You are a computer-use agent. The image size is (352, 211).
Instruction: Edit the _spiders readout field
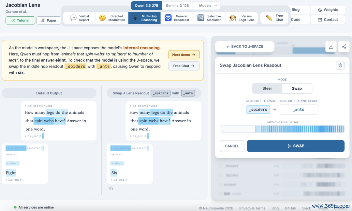258,110
